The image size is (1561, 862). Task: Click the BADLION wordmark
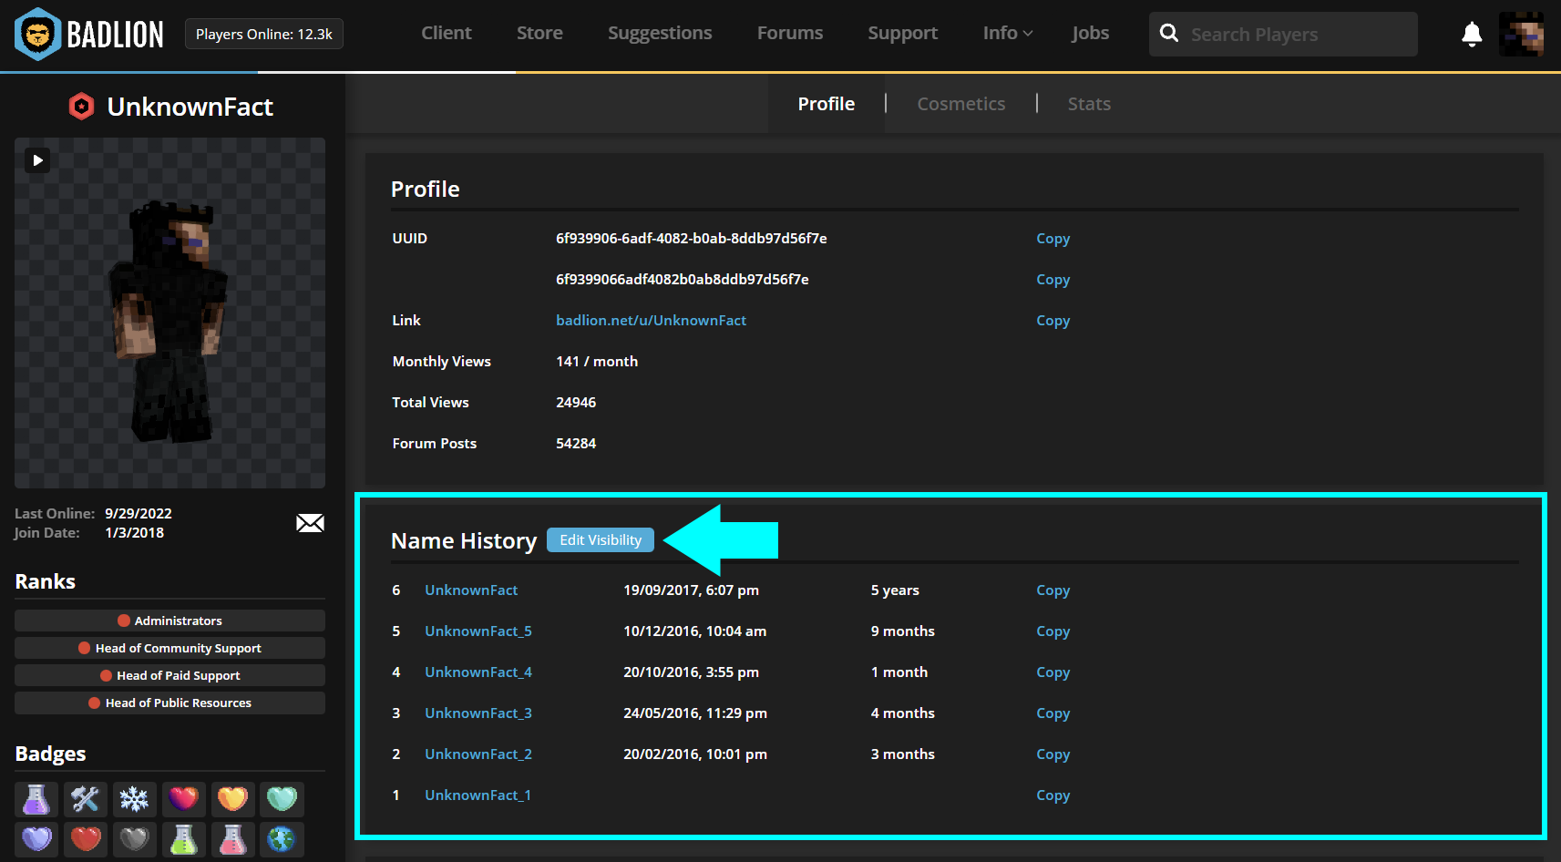tap(115, 35)
